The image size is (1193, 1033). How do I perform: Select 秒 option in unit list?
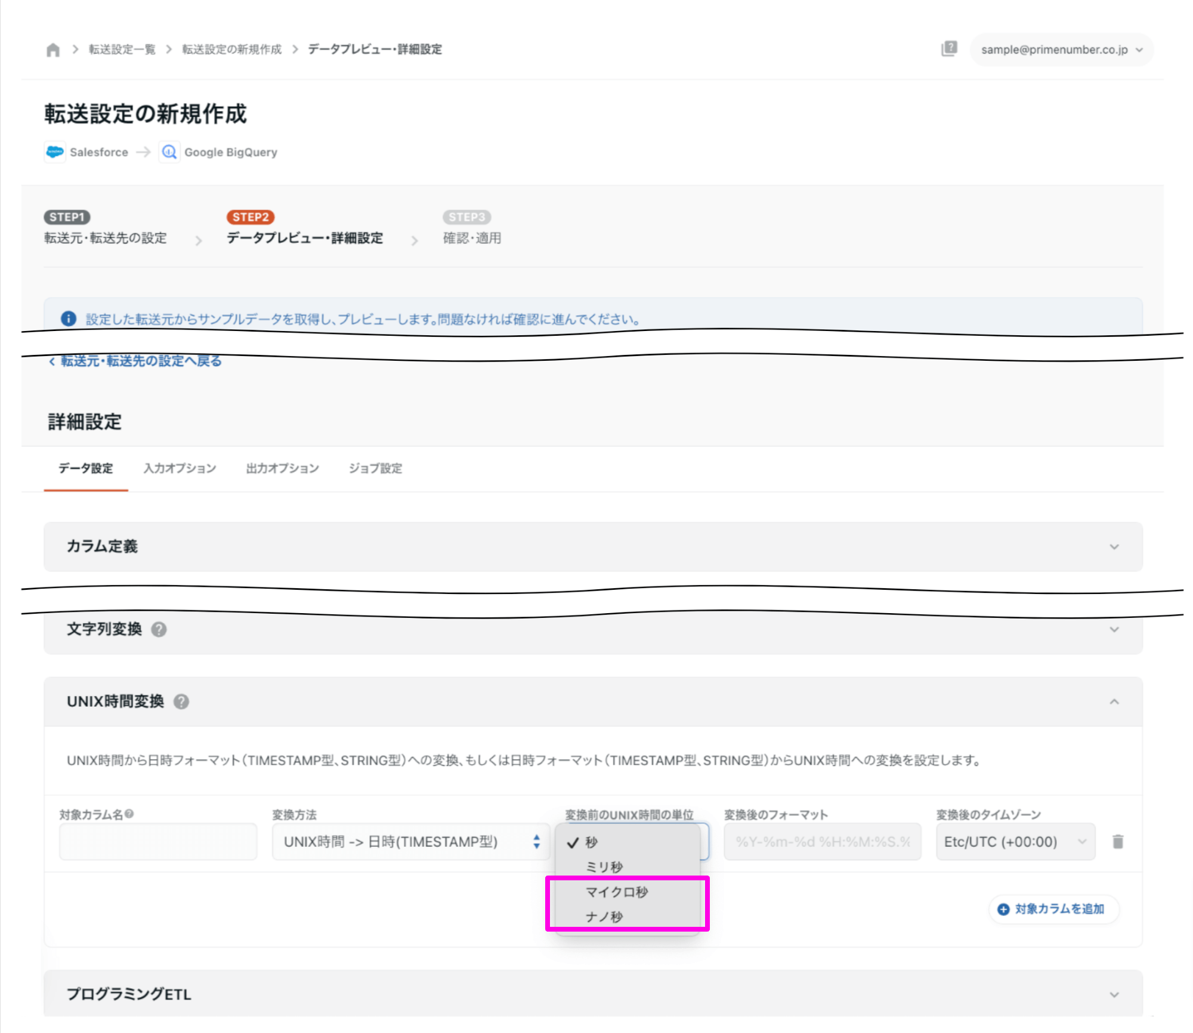tap(628, 842)
